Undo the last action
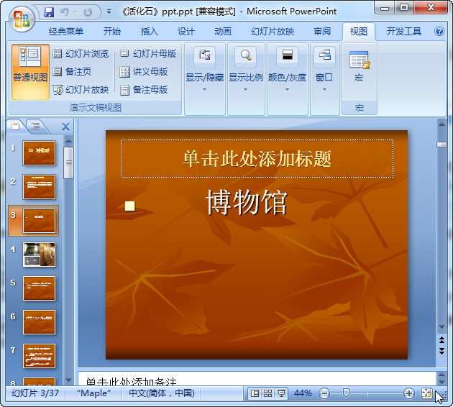 coord(65,12)
